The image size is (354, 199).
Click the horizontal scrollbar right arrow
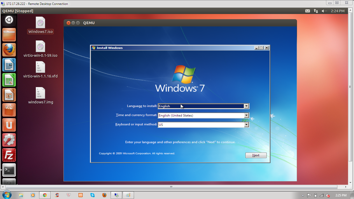coord(346,187)
